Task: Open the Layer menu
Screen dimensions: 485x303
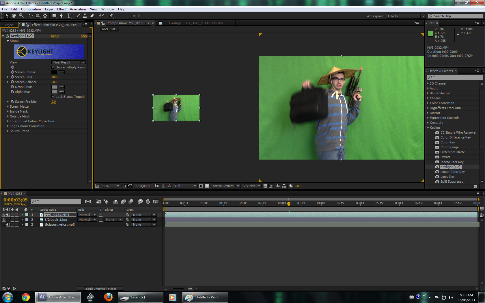Action: coord(49,9)
